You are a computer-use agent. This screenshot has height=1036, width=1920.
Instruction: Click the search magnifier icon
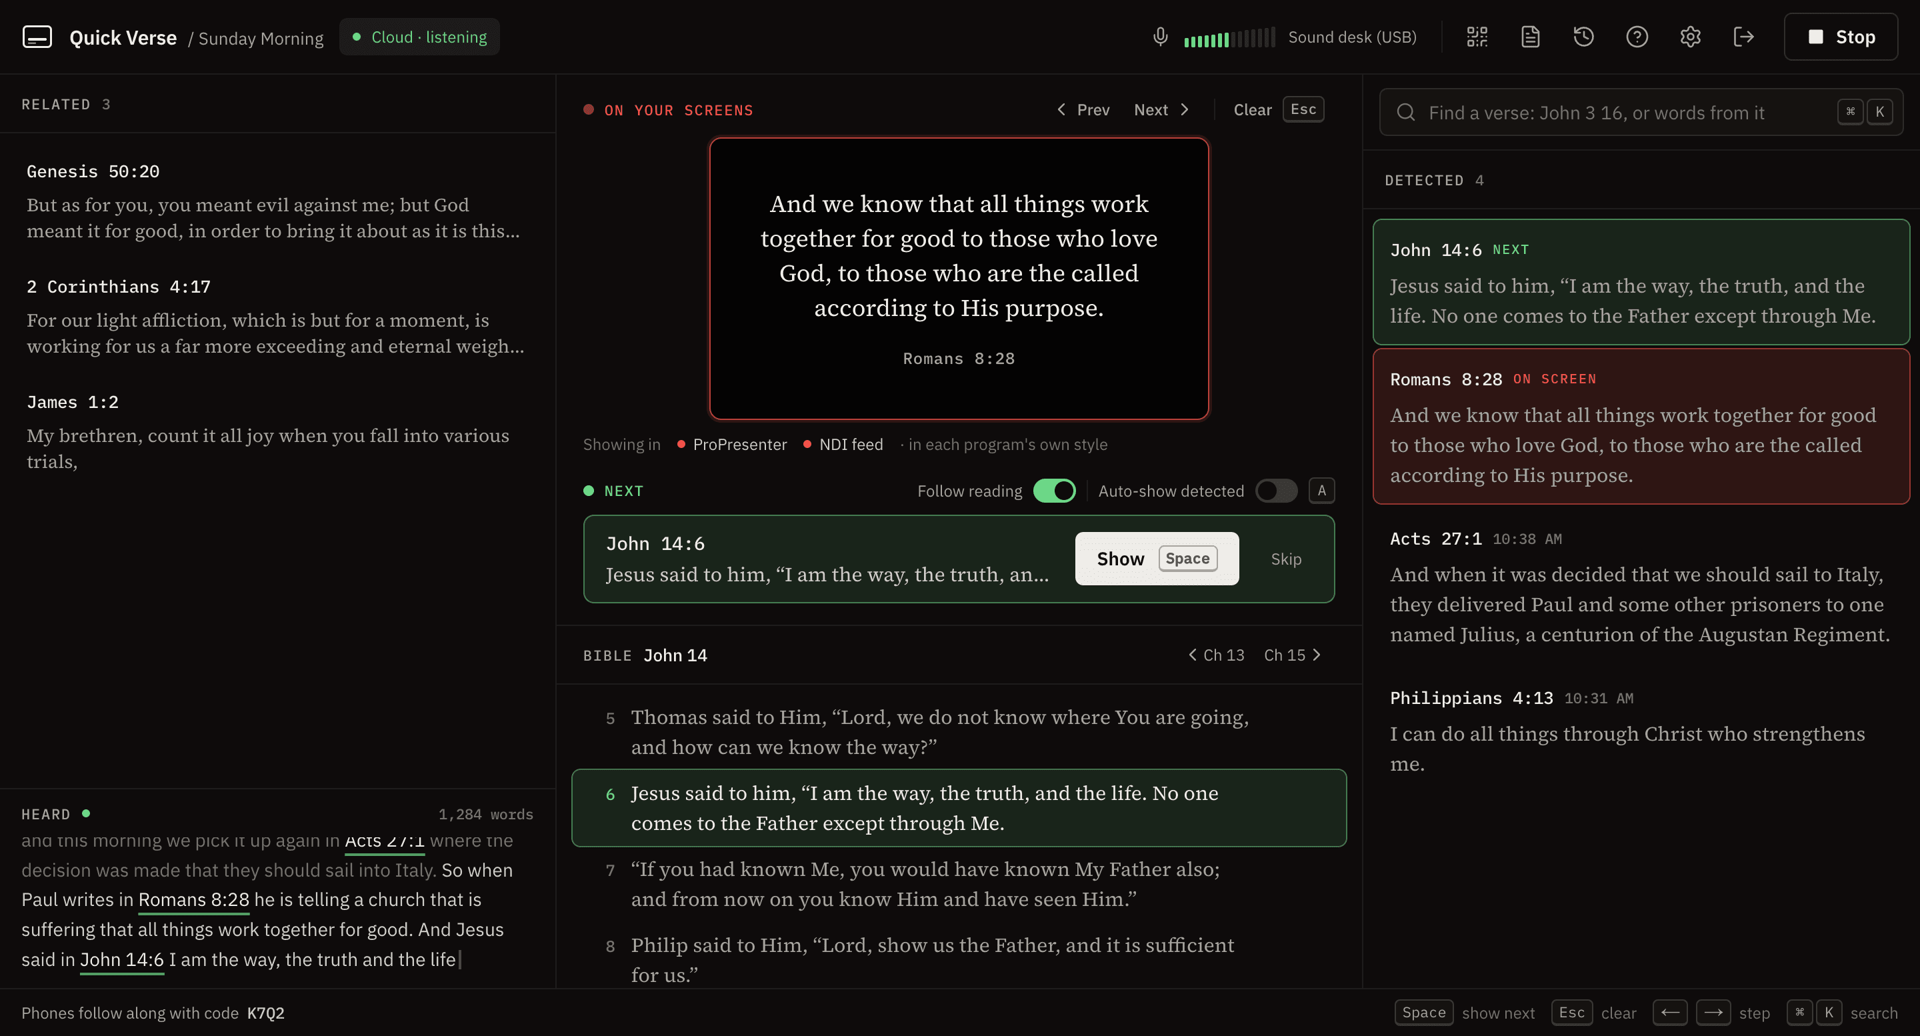(x=1406, y=113)
